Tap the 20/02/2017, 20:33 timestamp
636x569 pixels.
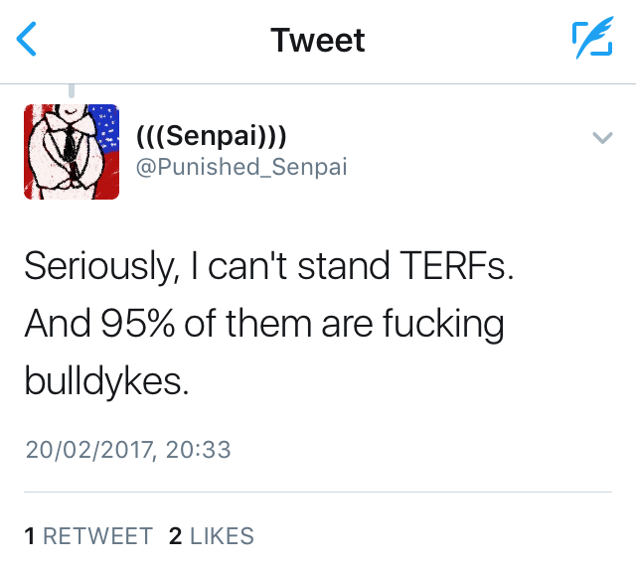point(127,450)
